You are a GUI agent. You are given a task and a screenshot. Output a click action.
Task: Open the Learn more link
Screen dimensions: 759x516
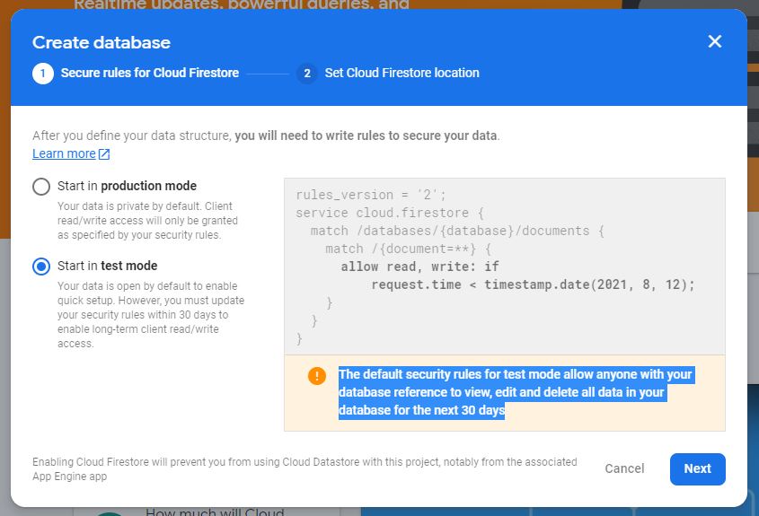64,153
